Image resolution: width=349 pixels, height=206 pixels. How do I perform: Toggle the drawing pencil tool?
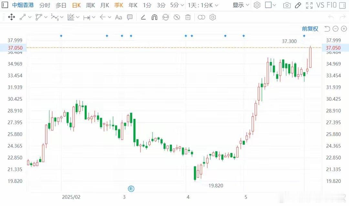298,5
